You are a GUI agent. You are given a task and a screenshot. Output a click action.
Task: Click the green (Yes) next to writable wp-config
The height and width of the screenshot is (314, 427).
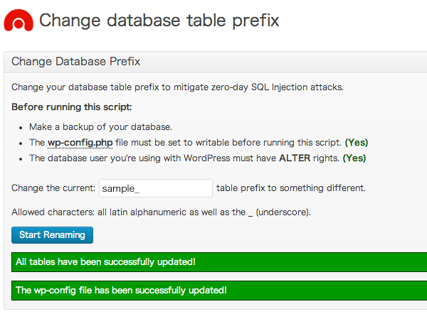coord(357,143)
